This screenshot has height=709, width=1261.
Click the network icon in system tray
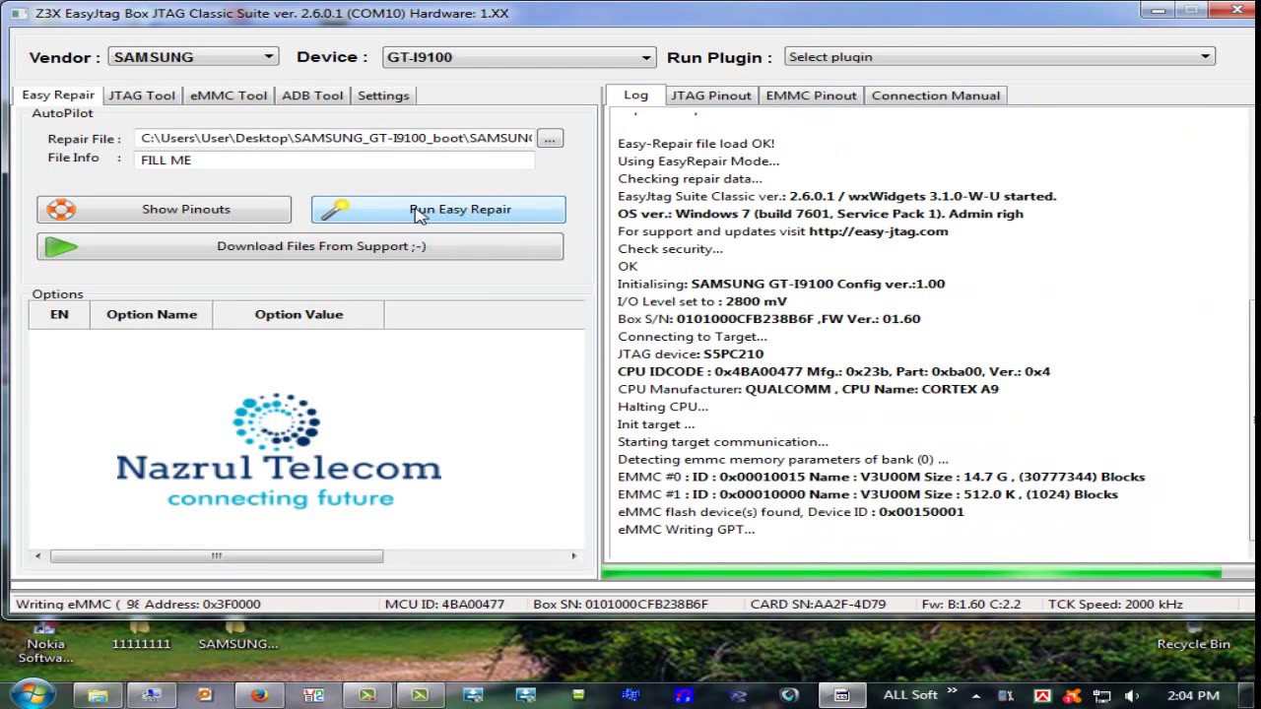pos(1102,695)
